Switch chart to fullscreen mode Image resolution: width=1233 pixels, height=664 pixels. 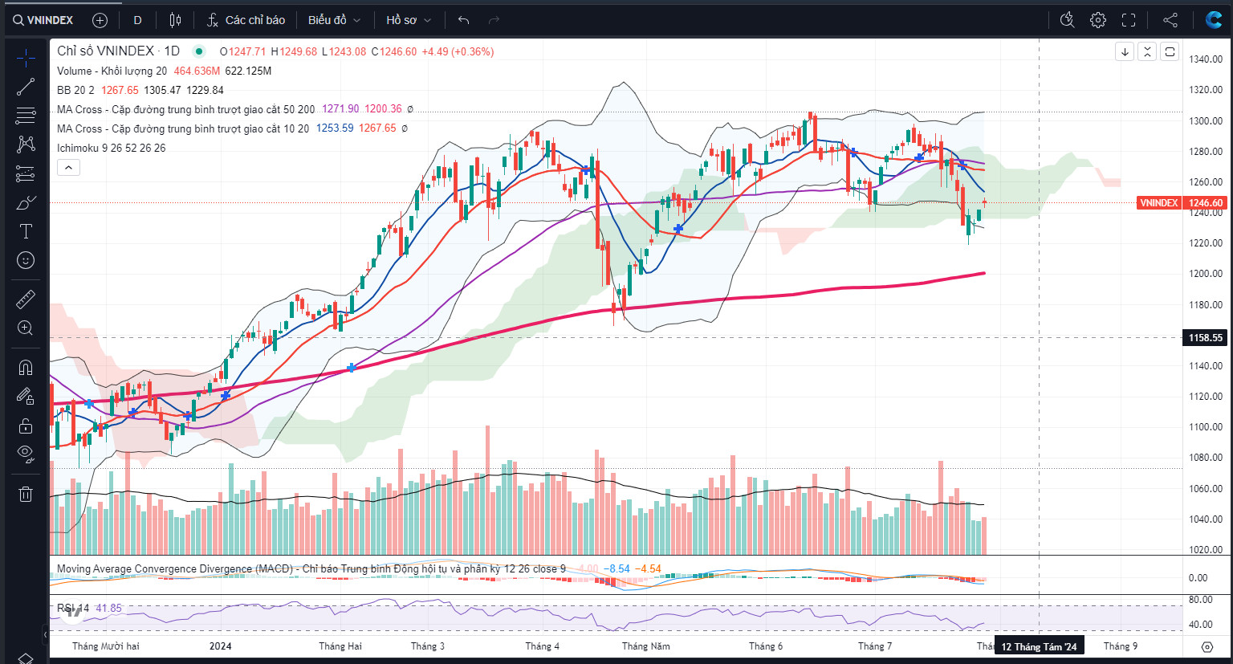[x=1129, y=20]
